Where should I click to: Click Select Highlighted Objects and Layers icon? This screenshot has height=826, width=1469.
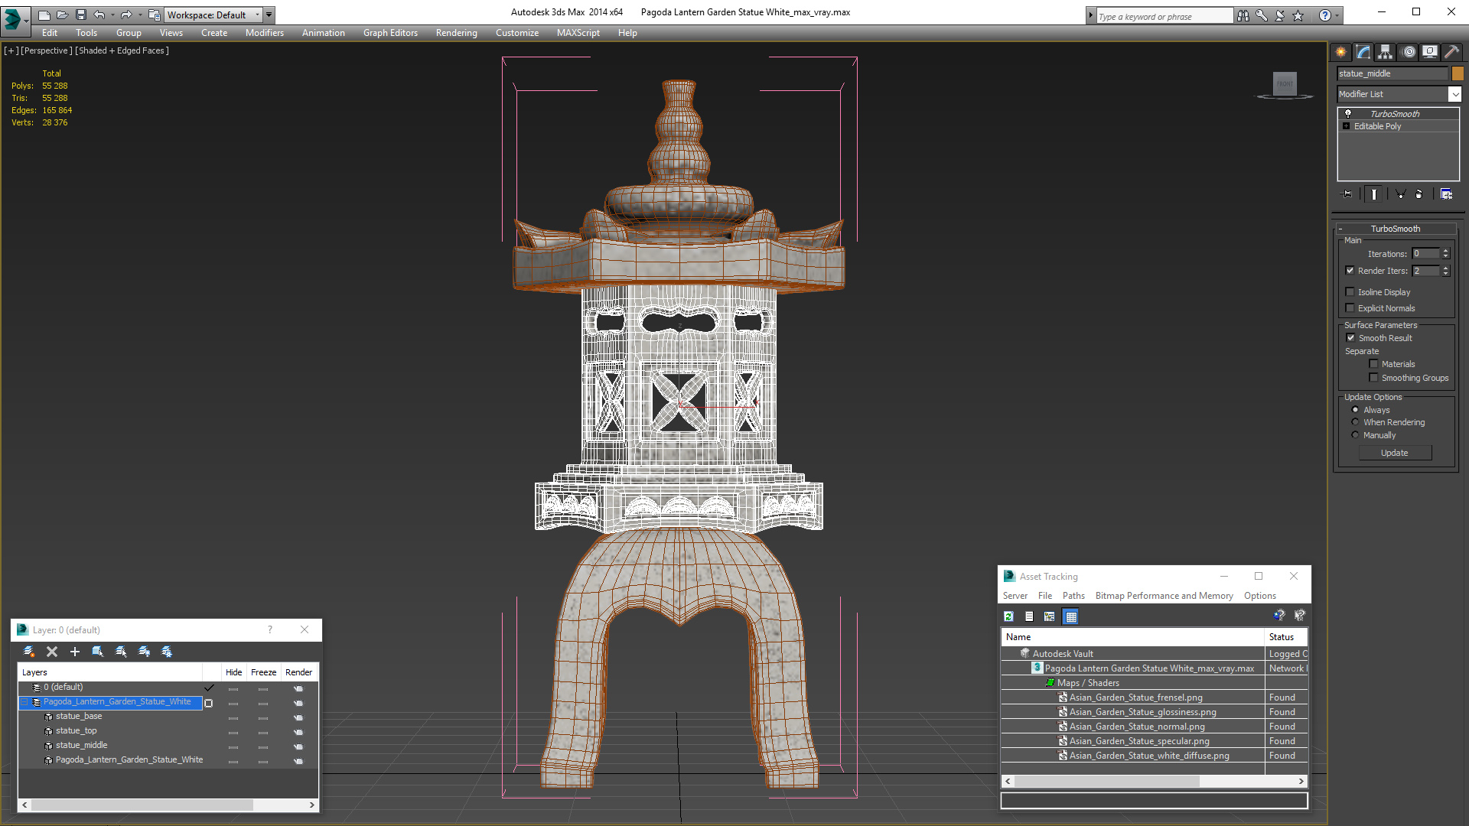point(98,652)
